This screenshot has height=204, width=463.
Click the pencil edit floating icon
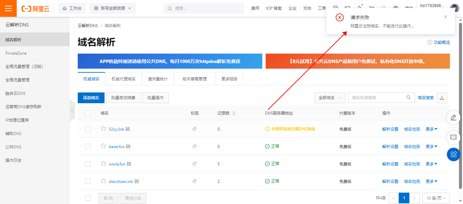point(454,118)
